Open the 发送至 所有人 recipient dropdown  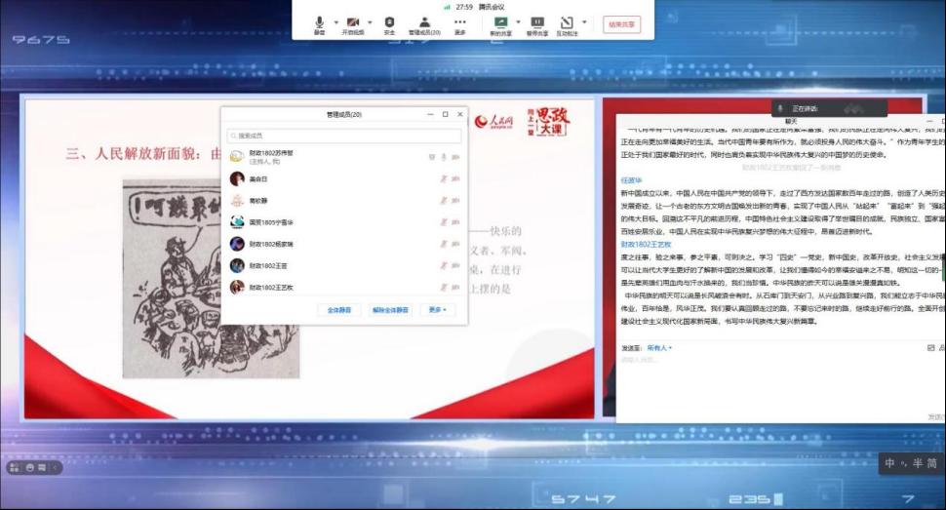pyautogui.click(x=660, y=347)
